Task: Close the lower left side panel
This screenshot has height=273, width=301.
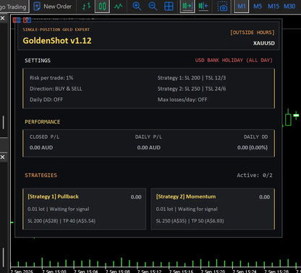Action: [2, 157]
